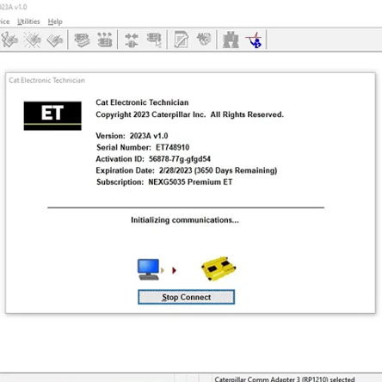Click the Expiration Date 2/28/2023 line
Viewport: 382px width, 382px height.
pos(187,170)
